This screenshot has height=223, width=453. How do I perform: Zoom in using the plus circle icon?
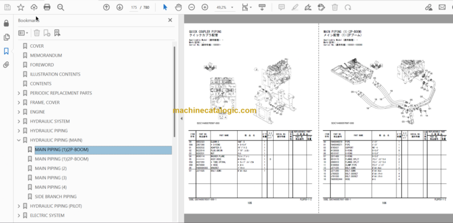coord(205,7)
